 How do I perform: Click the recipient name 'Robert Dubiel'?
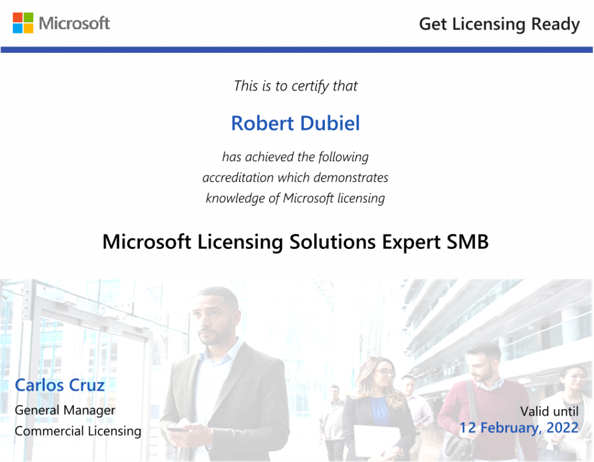point(295,123)
